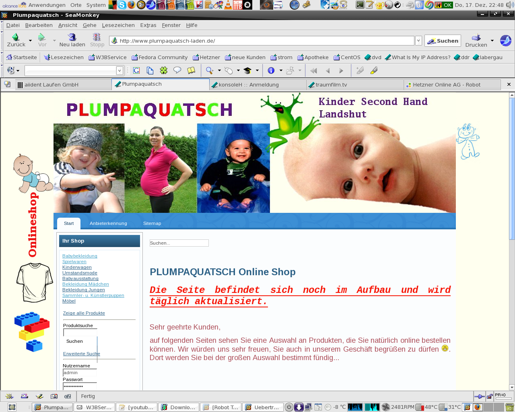The width and height of the screenshot is (515, 412).
Task: Click the blue info circle toolbar icon
Action: pos(271,70)
